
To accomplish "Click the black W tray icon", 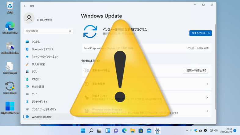I will 201,130.
